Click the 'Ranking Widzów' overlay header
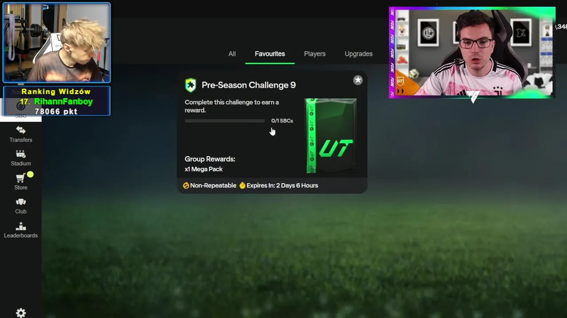 coord(56,92)
